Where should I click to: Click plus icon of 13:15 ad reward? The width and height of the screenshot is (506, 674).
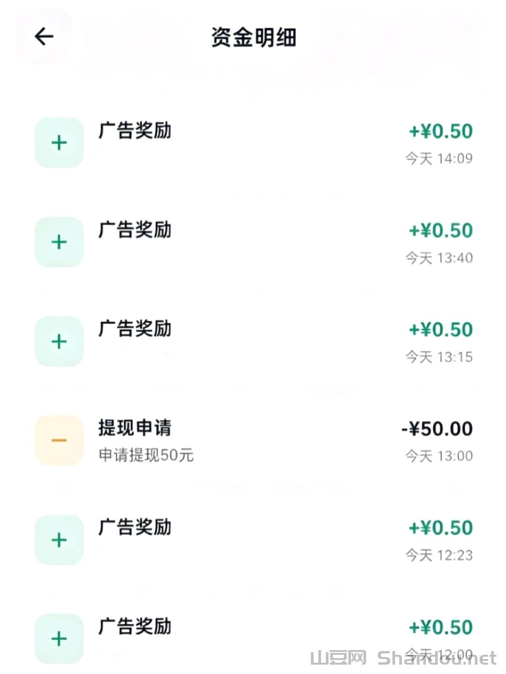tap(59, 341)
